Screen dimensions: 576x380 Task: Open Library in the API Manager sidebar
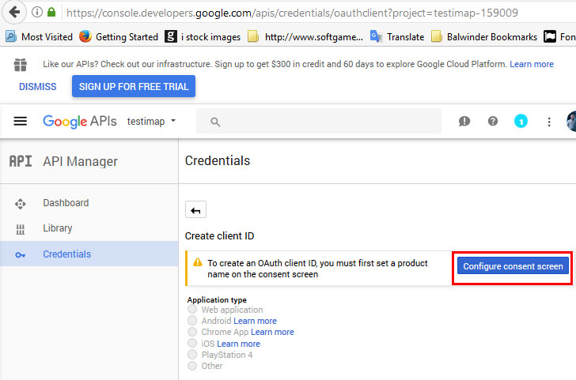coord(57,228)
